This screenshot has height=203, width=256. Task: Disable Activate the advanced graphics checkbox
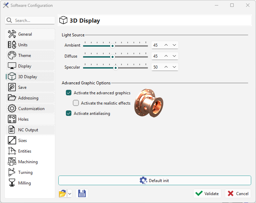point(69,93)
